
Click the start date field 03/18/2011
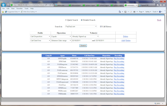click(x=82, y=41)
